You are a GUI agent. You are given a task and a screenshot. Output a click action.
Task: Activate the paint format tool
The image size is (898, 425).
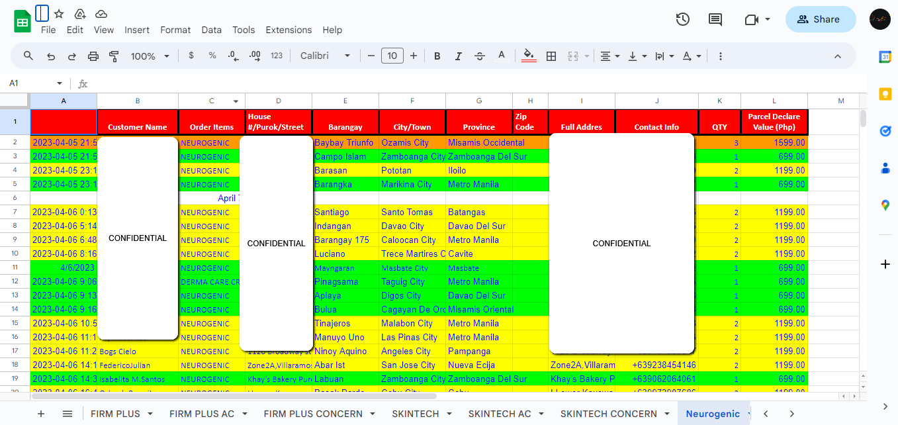pyautogui.click(x=114, y=56)
